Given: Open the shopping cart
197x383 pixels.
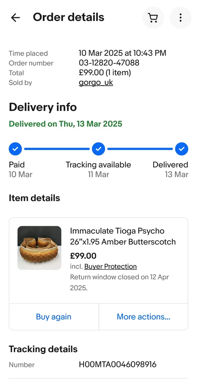Looking at the screenshot, I should 153,18.
